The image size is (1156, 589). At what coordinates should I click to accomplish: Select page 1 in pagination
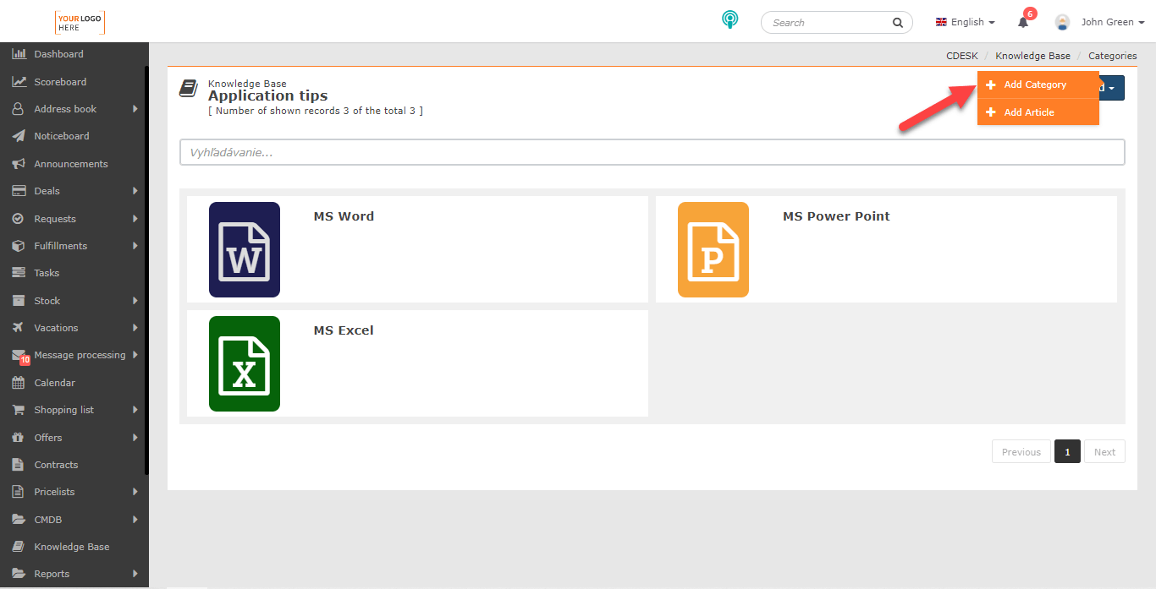pos(1067,452)
